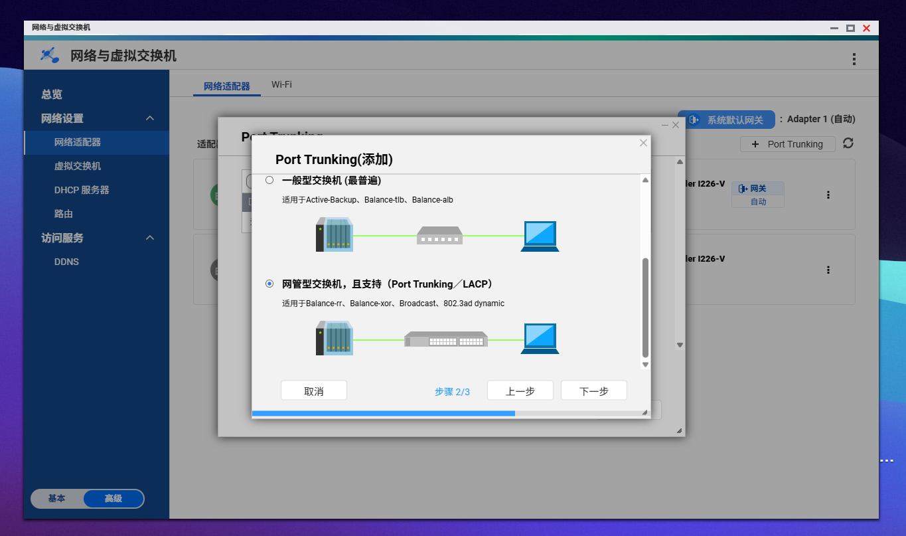Minimize the 网络与虚拟交换机 window
Image resolution: width=906 pixels, height=536 pixels.
pyautogui.click(x=834, y=28)
